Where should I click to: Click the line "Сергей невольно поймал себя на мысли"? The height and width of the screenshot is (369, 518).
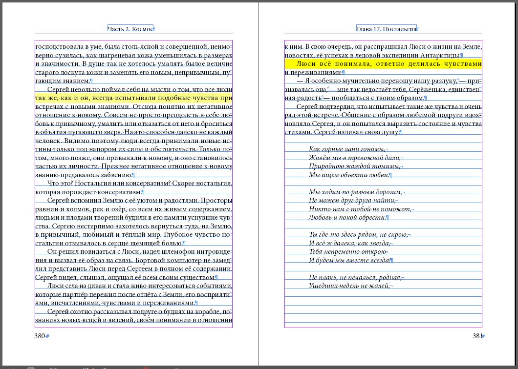[140, 89]
